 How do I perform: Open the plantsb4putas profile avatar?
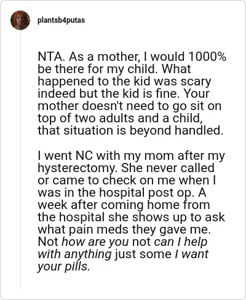coord(20,20)
